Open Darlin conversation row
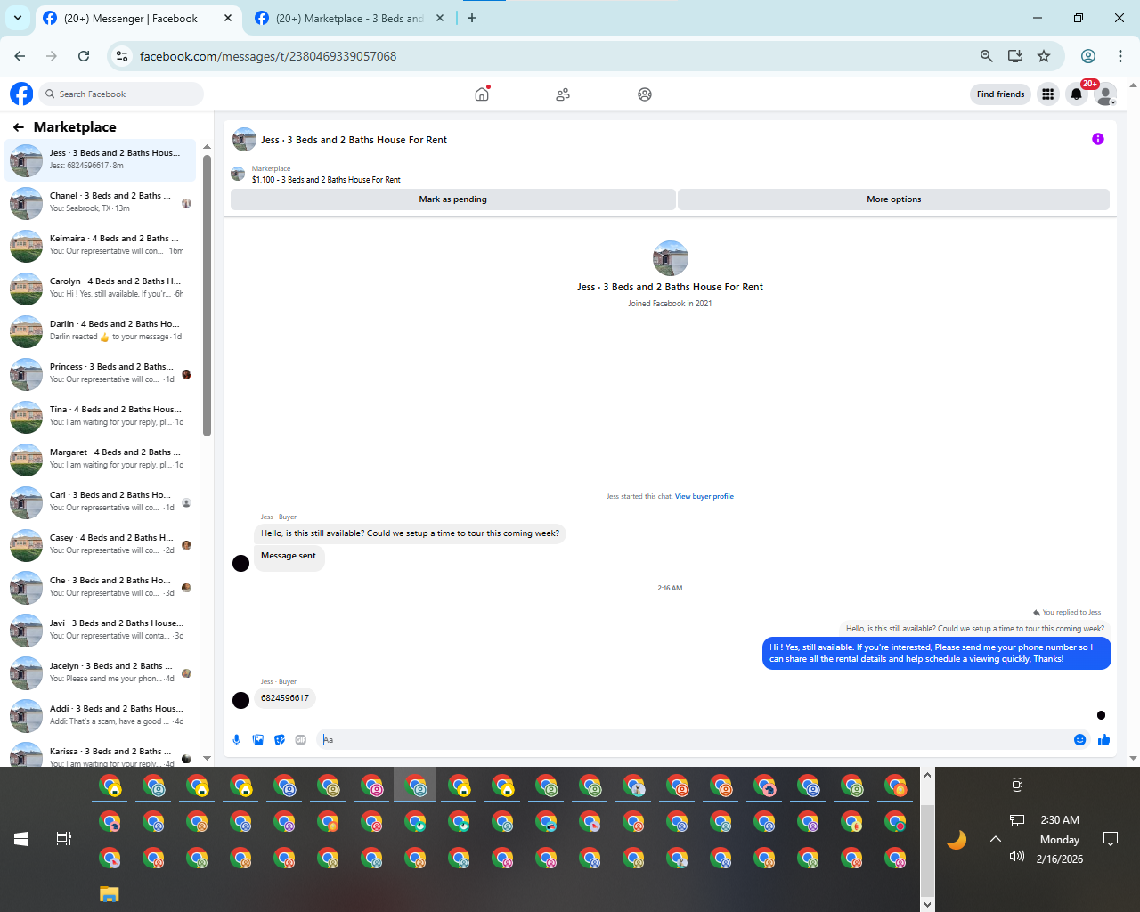This screenshot has width=1140, height=912. pos(100,330)
